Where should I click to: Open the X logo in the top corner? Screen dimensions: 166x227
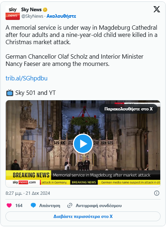coord(157,9)
